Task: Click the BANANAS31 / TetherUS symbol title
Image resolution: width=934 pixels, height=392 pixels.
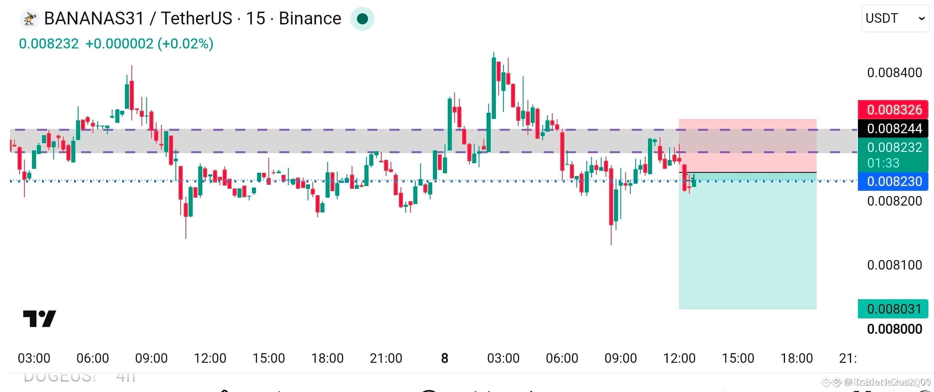Action: 138,18
